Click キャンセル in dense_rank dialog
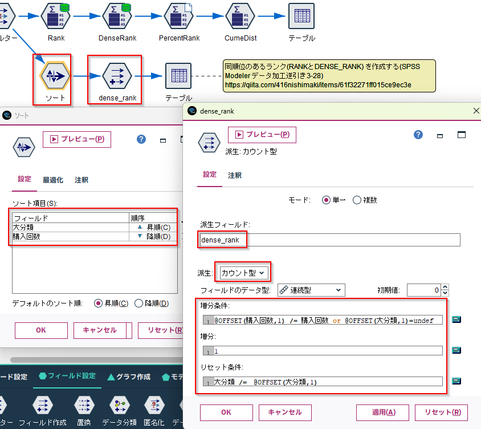Screen dimensions: 481x429 [285, 412]
